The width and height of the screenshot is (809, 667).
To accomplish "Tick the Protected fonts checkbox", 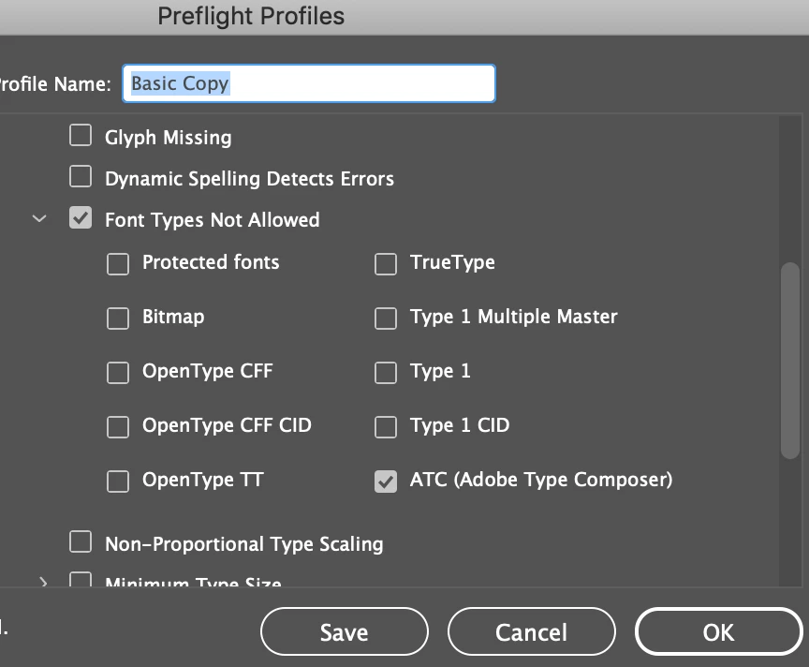I will 118,264.
